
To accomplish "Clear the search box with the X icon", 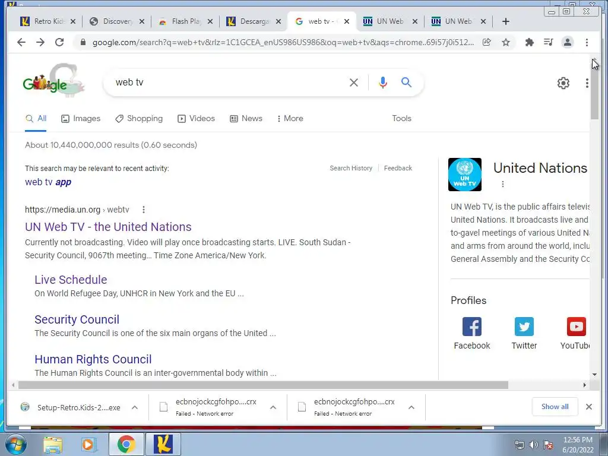I will (x=354, y=83).
